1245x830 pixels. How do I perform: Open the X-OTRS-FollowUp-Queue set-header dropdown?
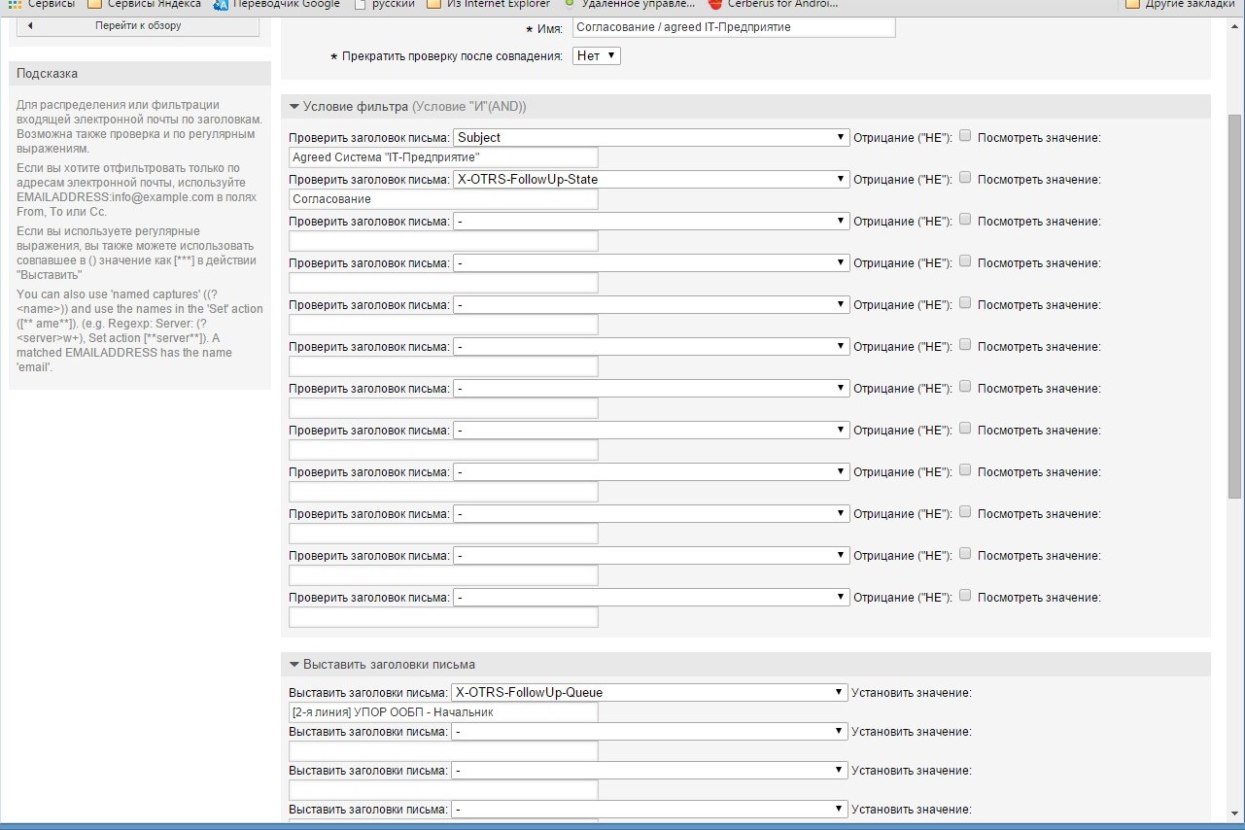[x=649, y=692]
